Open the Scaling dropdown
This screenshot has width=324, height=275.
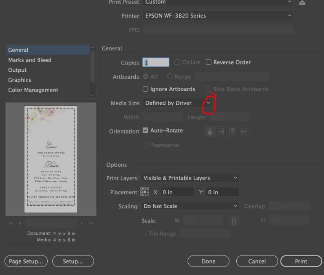pyautogui.click(x=190, y=206)
